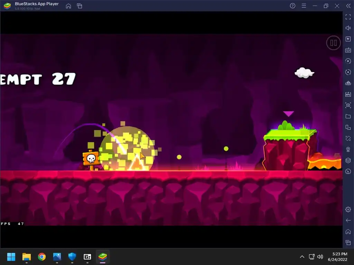Open network status in system tray
Screen dimensions: 354x265
[312, 257]
